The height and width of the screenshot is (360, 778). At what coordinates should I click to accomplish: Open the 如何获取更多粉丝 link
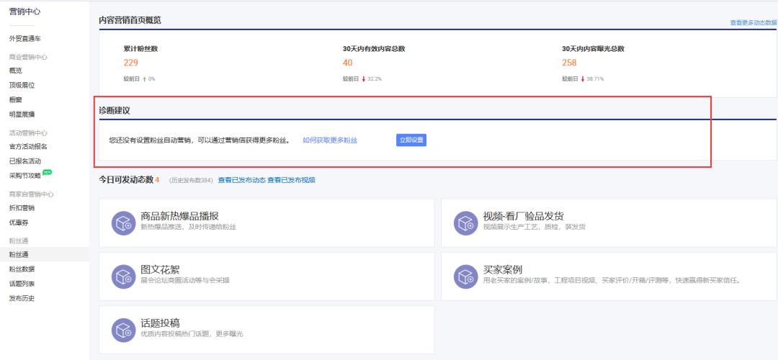pos(330,140)
